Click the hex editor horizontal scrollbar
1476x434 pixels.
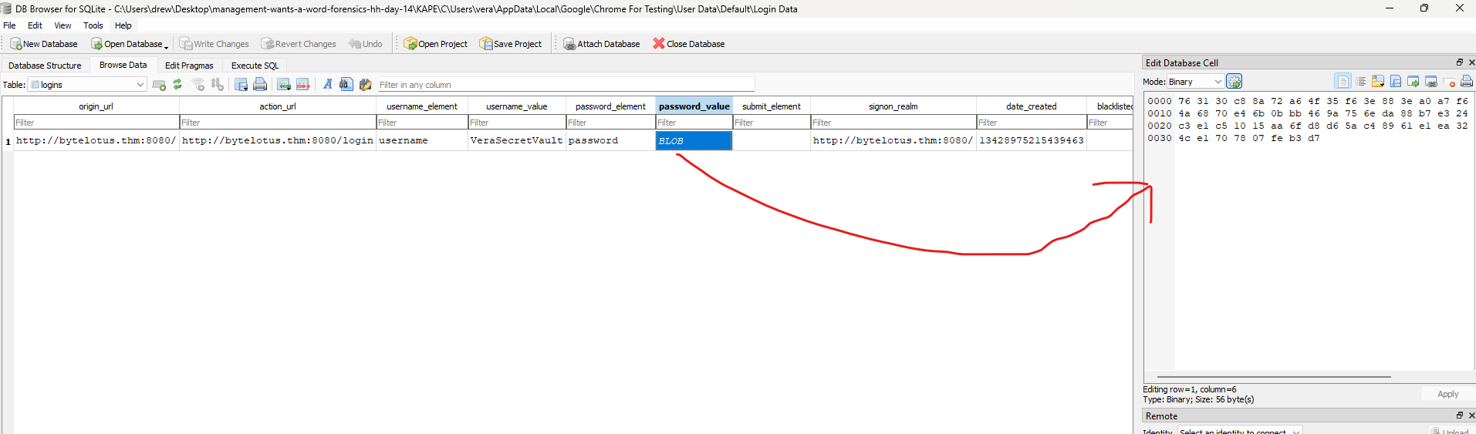[1274, 377]
